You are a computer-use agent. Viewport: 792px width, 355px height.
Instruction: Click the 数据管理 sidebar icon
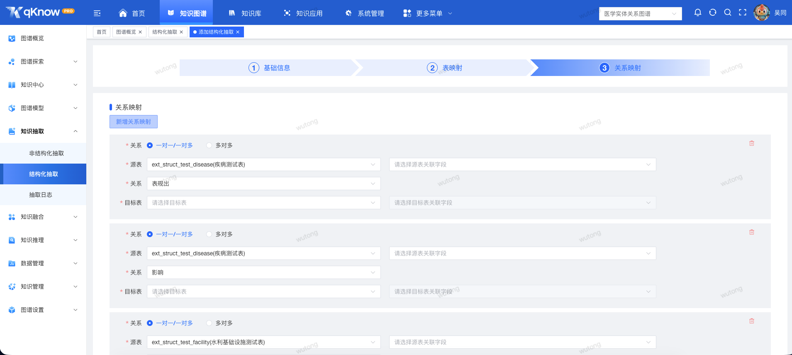point(12,263)
